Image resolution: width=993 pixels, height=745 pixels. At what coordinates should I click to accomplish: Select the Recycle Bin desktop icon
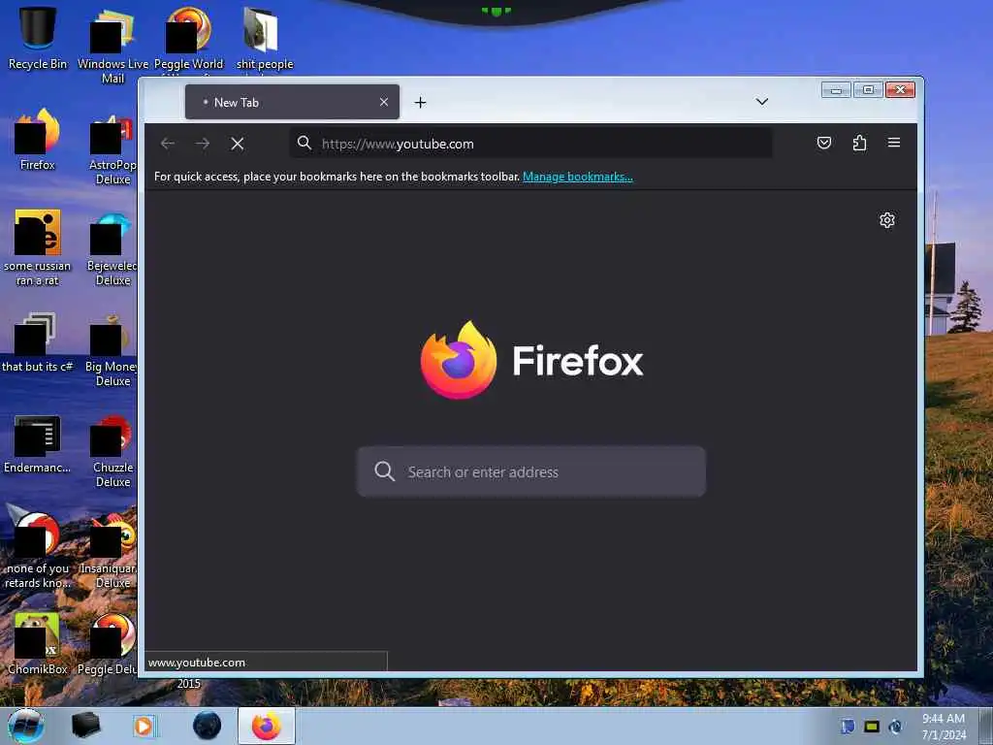pyautogui.click(x=38, y=39)
